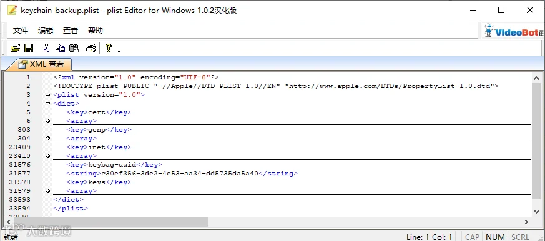Open the toolbar options dropdown arrow
This screenshot has height=241, width=545.
pyautogui.click(x=119, y=51)
